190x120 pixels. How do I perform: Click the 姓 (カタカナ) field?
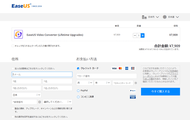(26, 88)
